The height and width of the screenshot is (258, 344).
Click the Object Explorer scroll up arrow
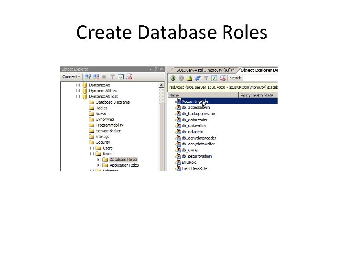[x=161, y=85]
